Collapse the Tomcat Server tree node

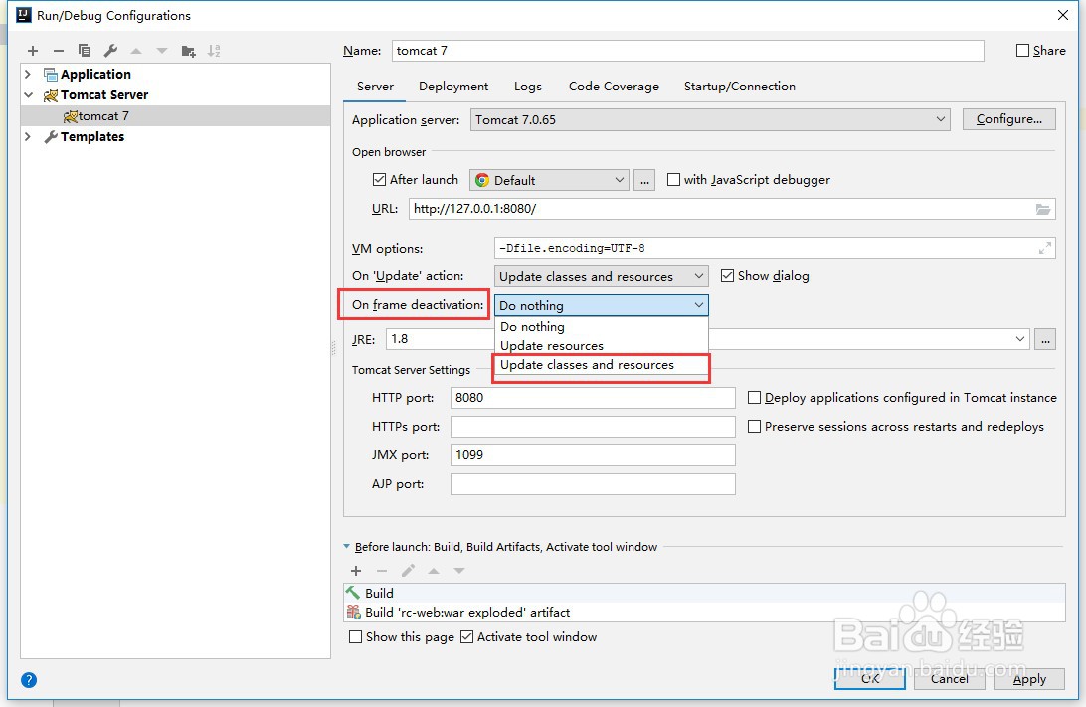coord(28,94)
